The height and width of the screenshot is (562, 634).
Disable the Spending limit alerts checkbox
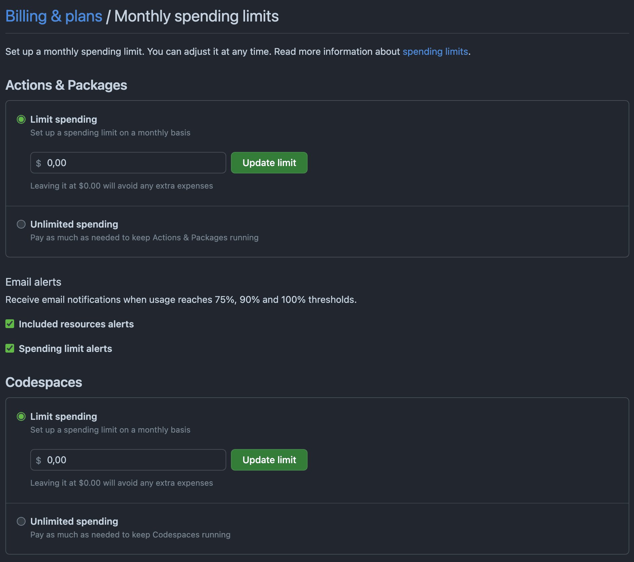pyautogui.click(x=10, y=349)
